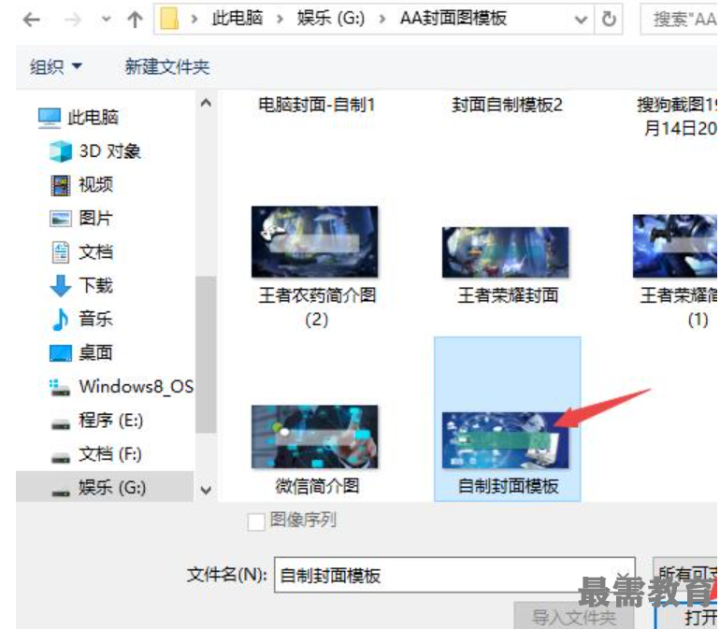Select the 王者荣耀封面 thumbnail
Screen dimensions: 720x629
click(505, 252)
